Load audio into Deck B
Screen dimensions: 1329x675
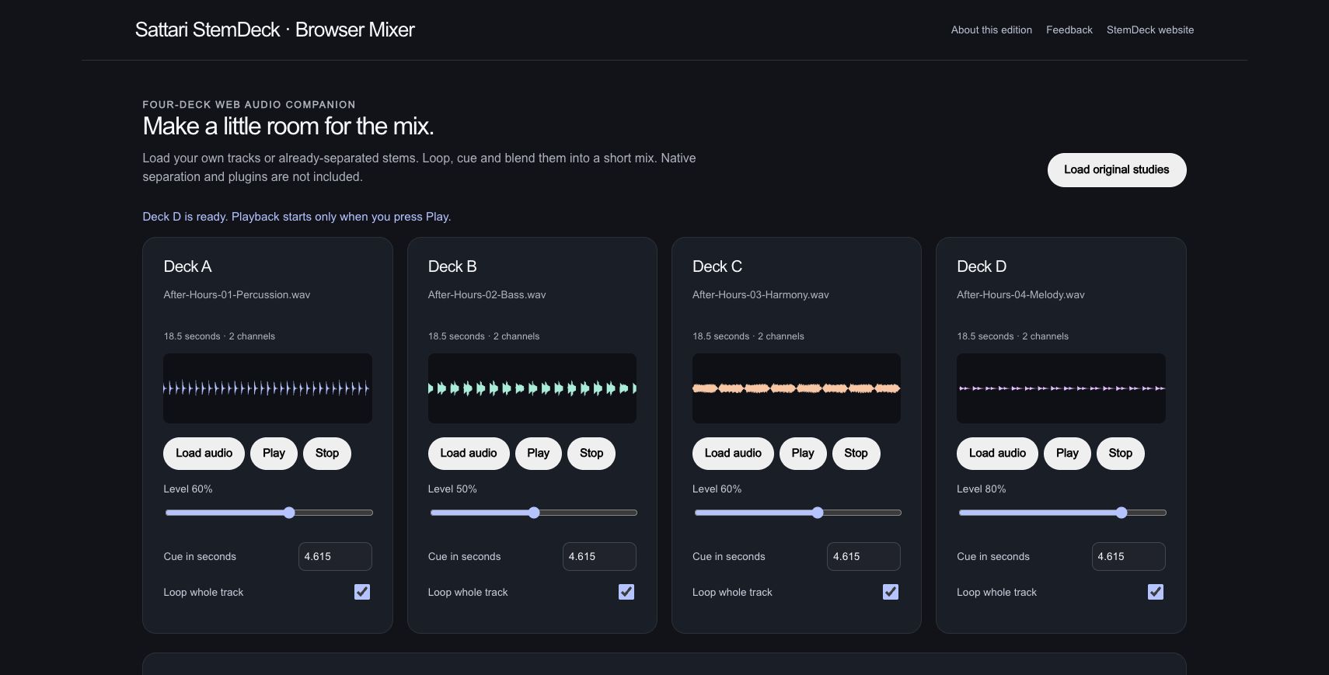469,454
